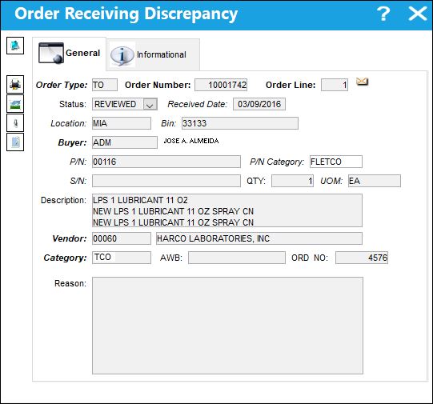Switch to the General tab
Viewport: 433px width, 404px height.
69,54
